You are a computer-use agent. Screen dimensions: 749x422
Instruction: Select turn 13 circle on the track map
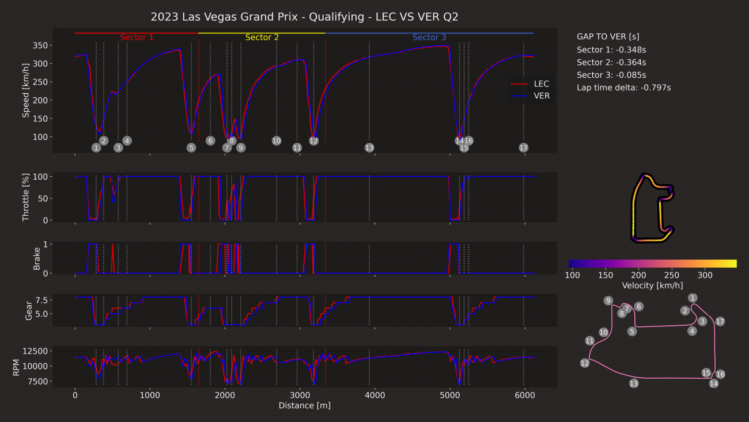(634, 383)
